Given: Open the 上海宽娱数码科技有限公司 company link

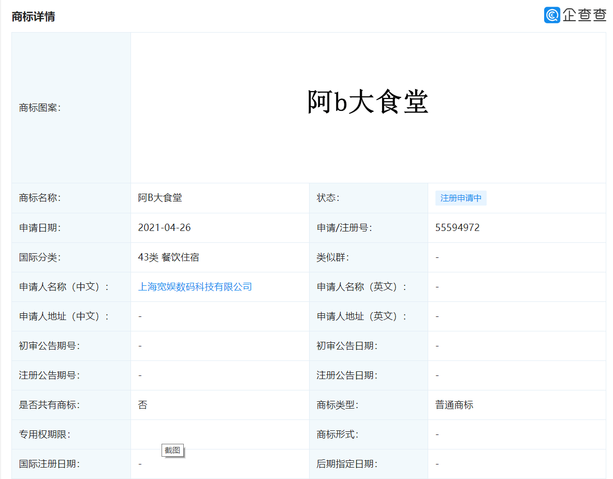Looking at the screenshot, I should tap(195, 286).
